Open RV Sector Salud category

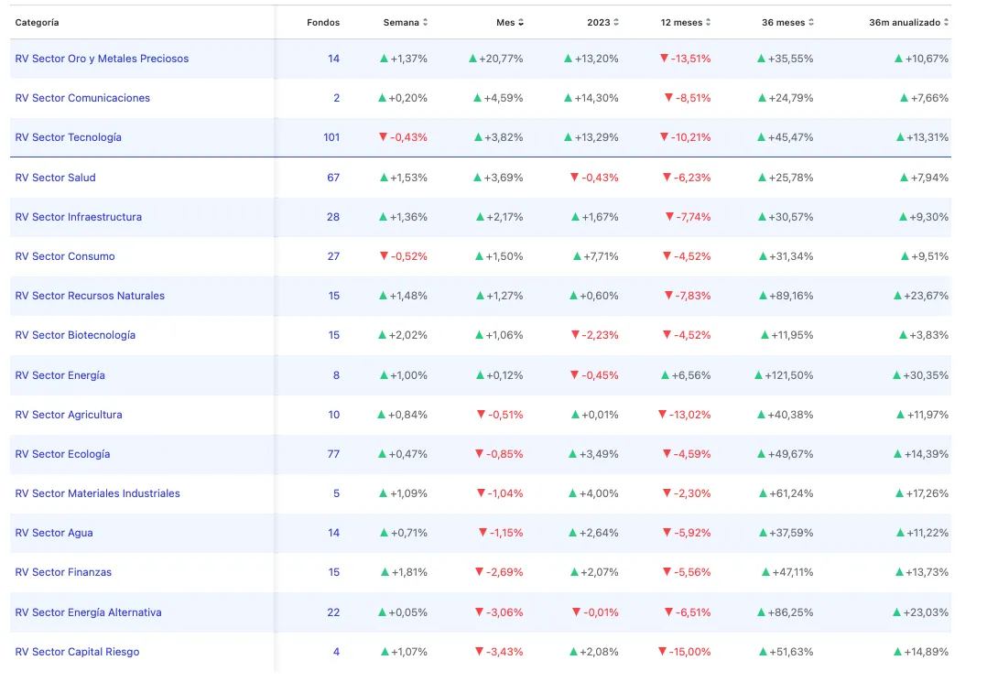(x=55, y=178)
